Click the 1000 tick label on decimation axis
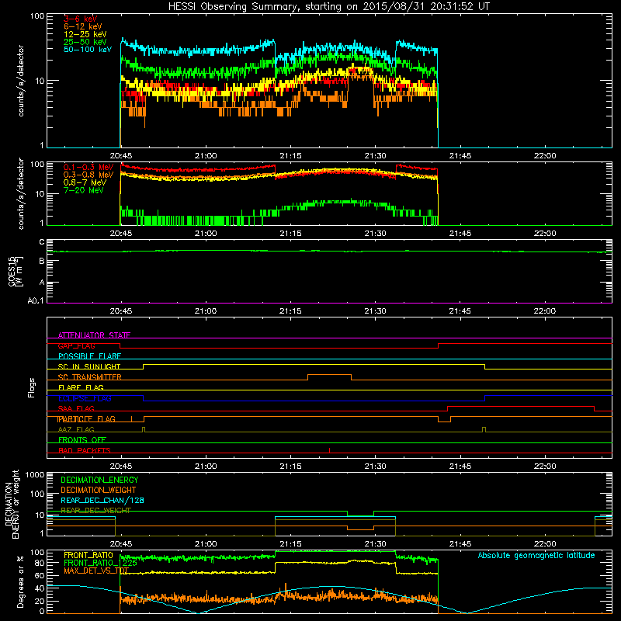621x621 pixels. coord(35,474)
